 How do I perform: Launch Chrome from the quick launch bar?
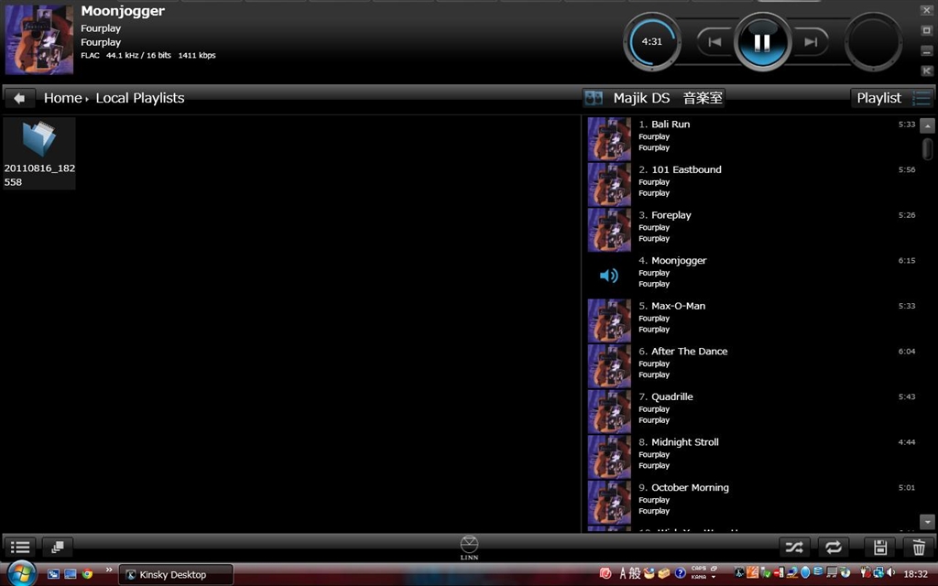tap(88, 574)
